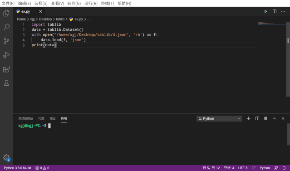Change indentation via 空格: 4

click(x=229, y=168)
